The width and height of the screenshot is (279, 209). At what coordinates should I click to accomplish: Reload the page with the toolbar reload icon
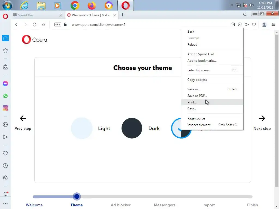[x=35, y=24]
